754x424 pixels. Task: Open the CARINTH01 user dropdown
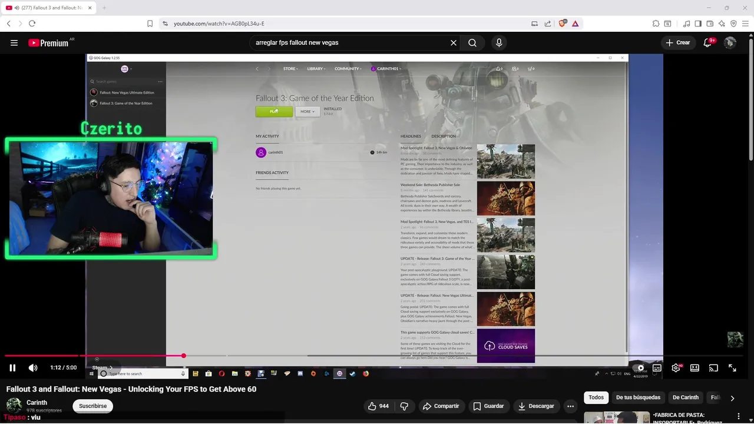(x=386, y=69)
